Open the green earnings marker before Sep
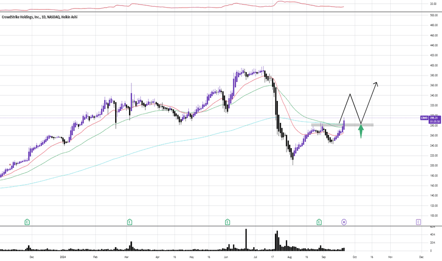442x261 pixels. [319, 222]
